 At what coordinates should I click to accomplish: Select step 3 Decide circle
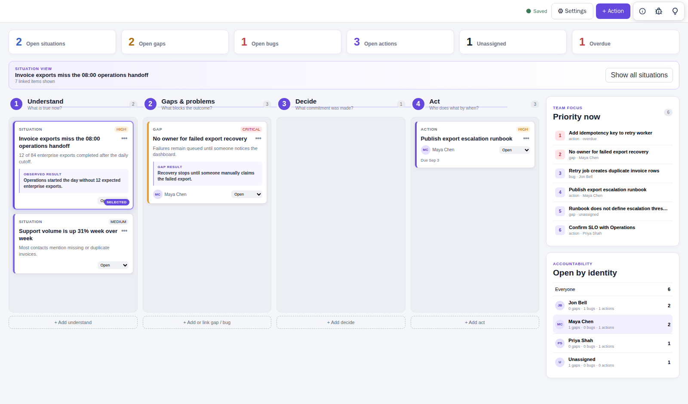pyautogui.click(x=284, y=104)
